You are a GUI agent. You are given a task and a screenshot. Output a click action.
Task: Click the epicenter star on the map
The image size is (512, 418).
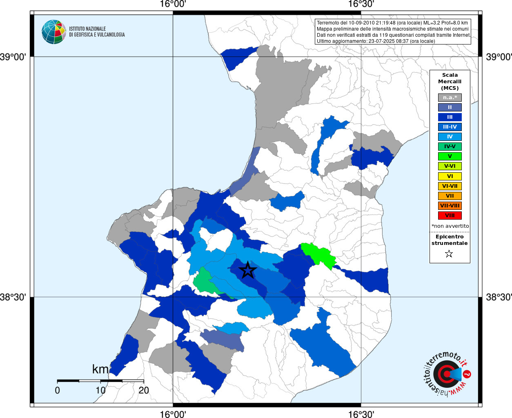pos(247,270)
